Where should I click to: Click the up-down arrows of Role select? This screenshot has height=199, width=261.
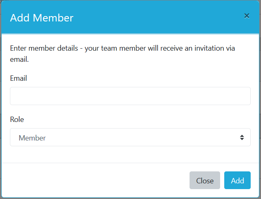(x=242, y=137)
